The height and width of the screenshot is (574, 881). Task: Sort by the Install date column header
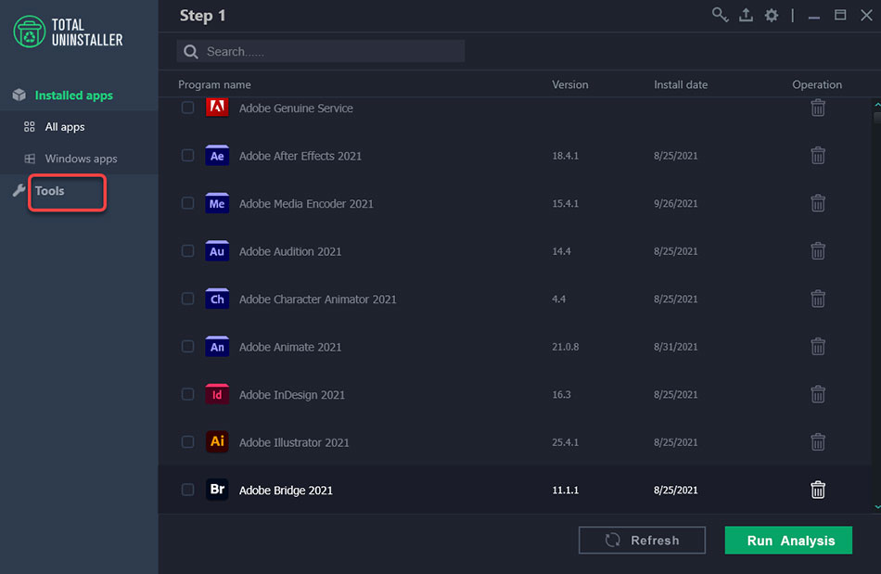[681, 84]
